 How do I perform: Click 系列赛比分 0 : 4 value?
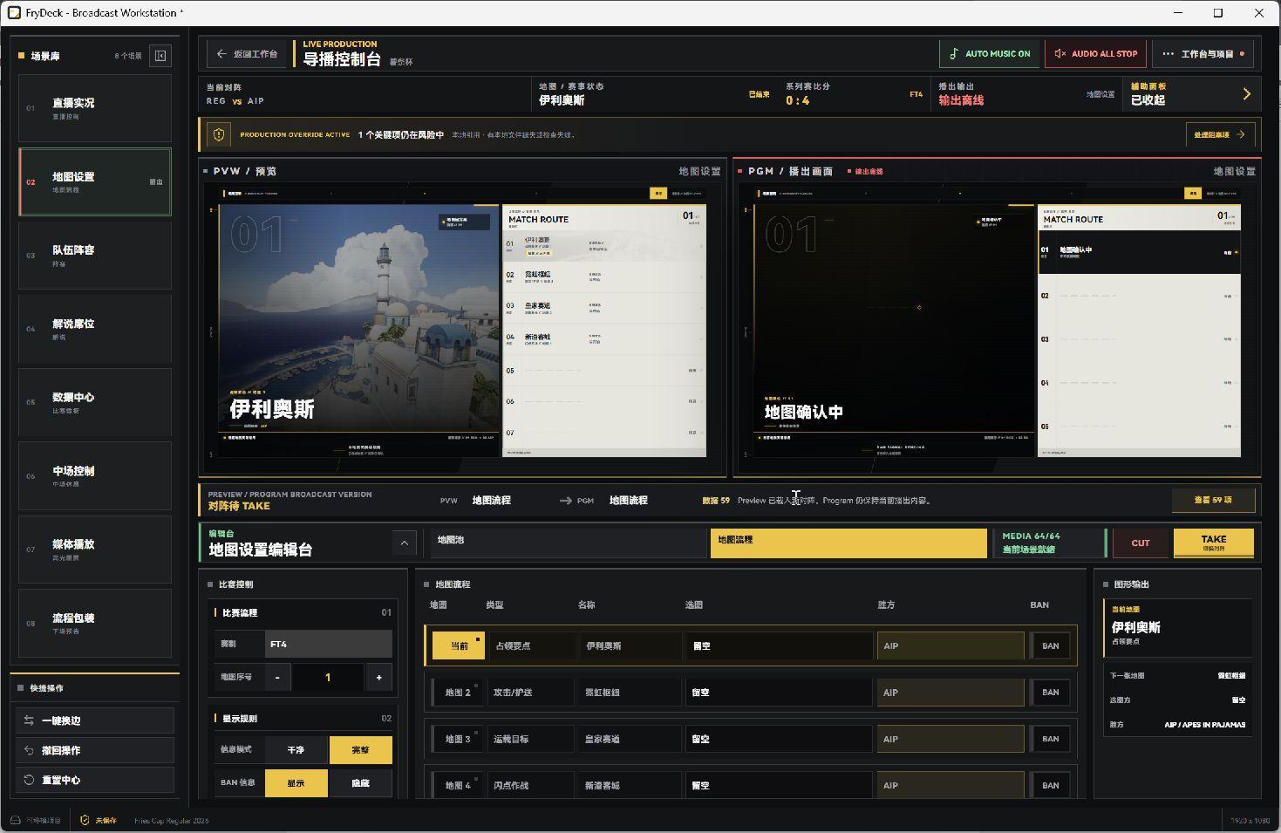coord(797,100)
